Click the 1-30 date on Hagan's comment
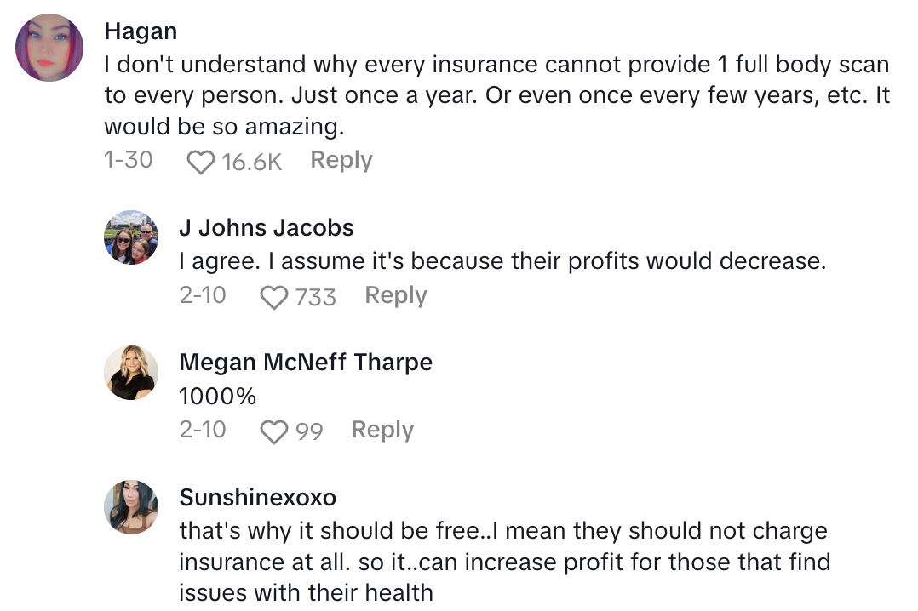This screenshot has height=611, width=918. (128, 160)
